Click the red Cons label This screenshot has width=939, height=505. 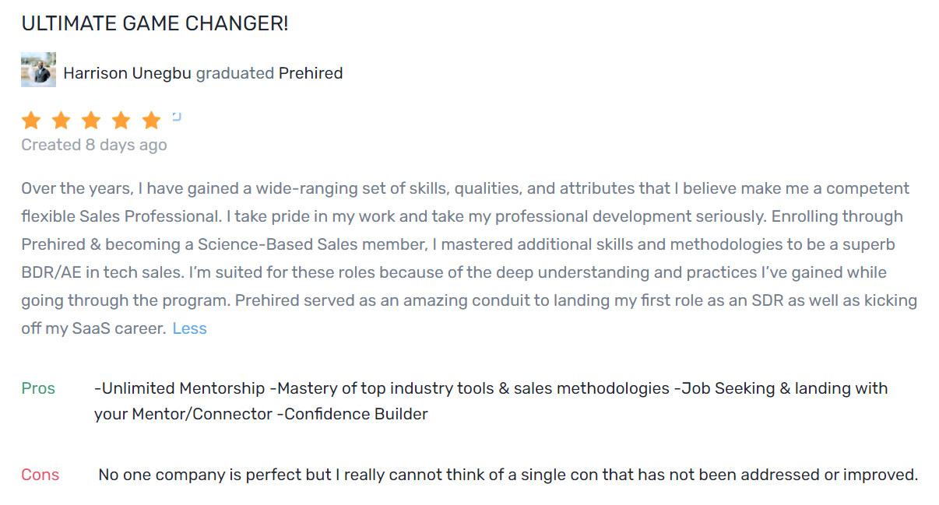(x=40, y=475)
